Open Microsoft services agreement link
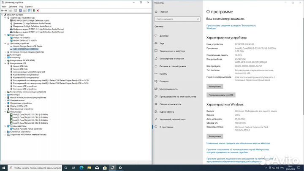 pos(238,151)
